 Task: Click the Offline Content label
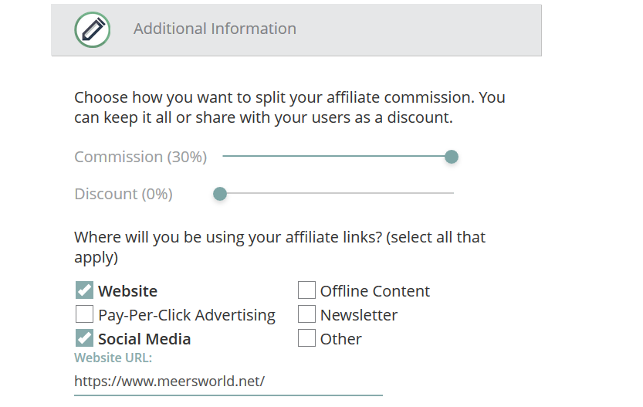[x=375, y=291]
